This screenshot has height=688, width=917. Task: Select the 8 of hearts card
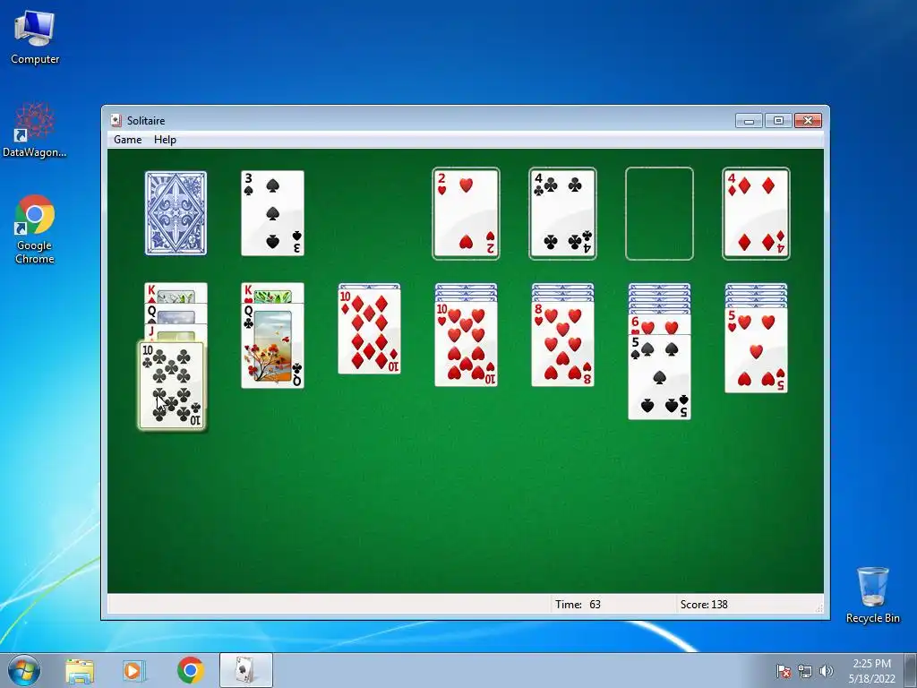tap(562, 344)
